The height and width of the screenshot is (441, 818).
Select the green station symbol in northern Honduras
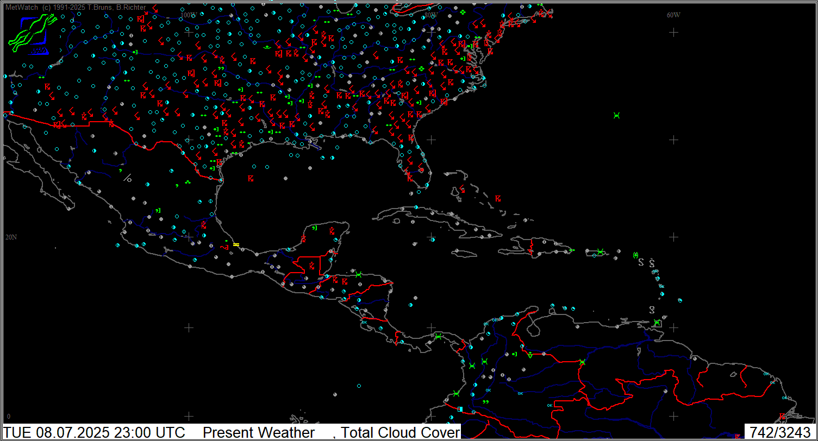(359, 274)
